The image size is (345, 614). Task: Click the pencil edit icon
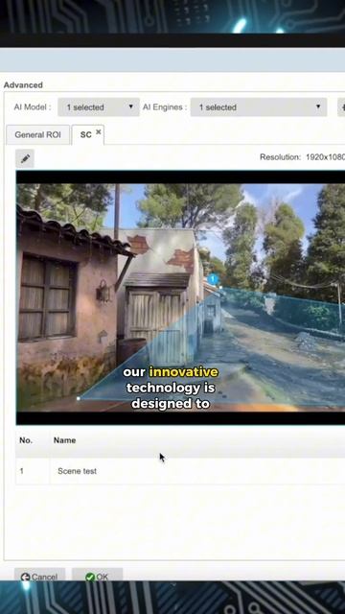point(25,158)
